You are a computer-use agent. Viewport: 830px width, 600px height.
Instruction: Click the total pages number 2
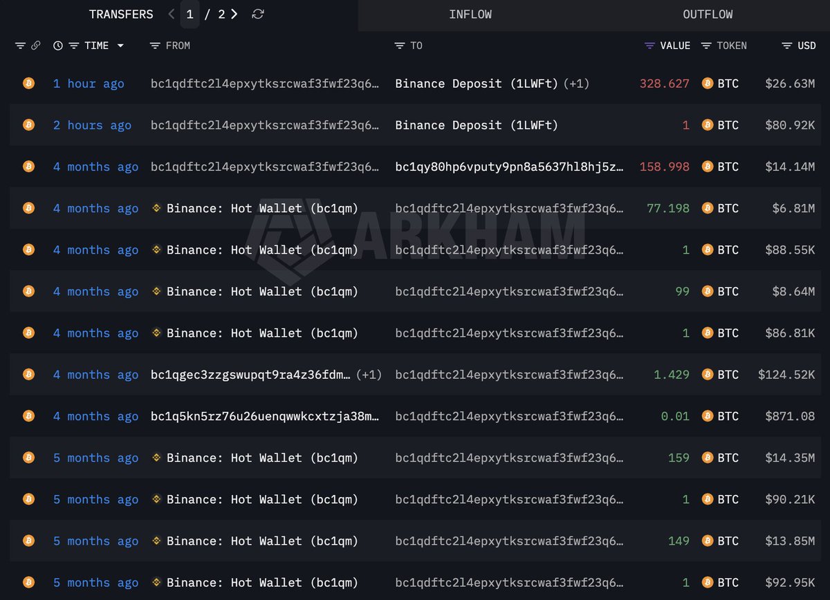(x=221, y=14)
